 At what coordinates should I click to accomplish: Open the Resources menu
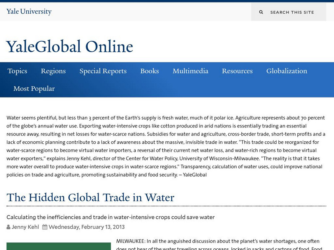click(x=238, y=71)
